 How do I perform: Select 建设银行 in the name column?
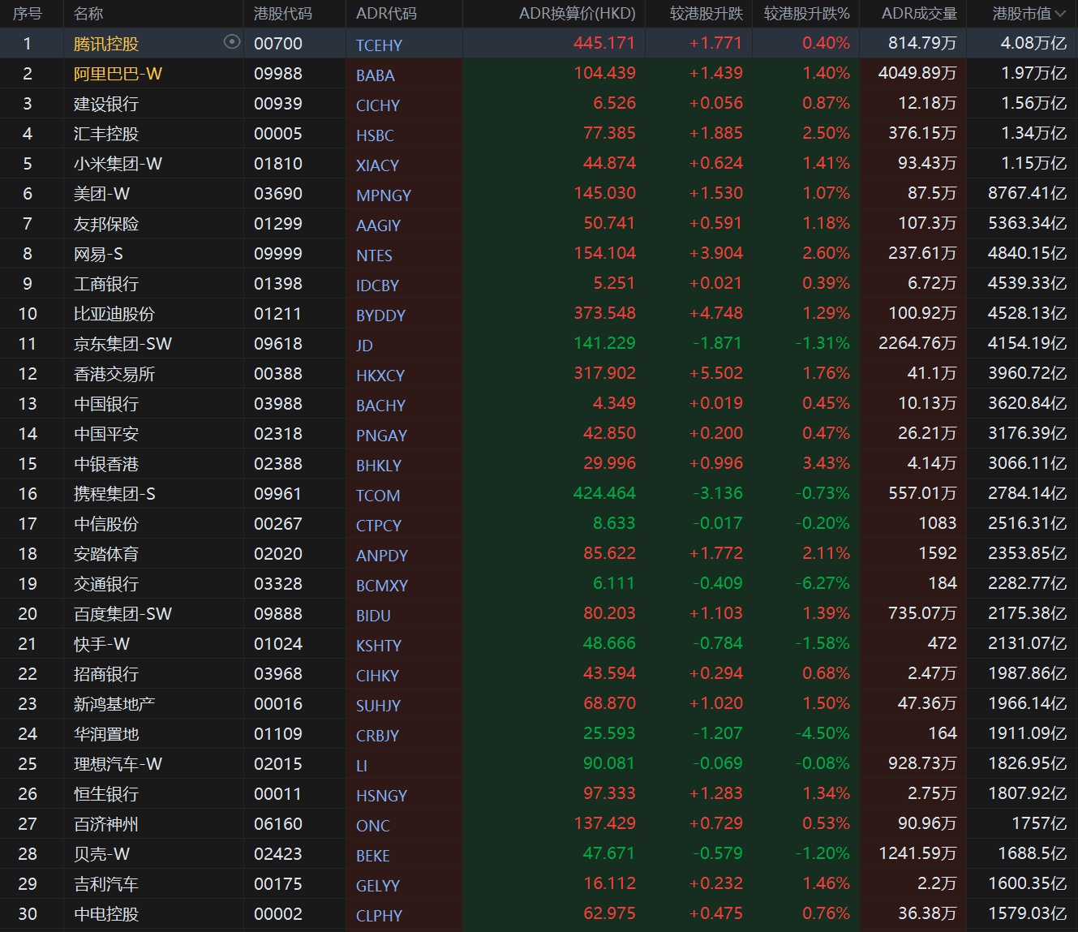[106, 104]
